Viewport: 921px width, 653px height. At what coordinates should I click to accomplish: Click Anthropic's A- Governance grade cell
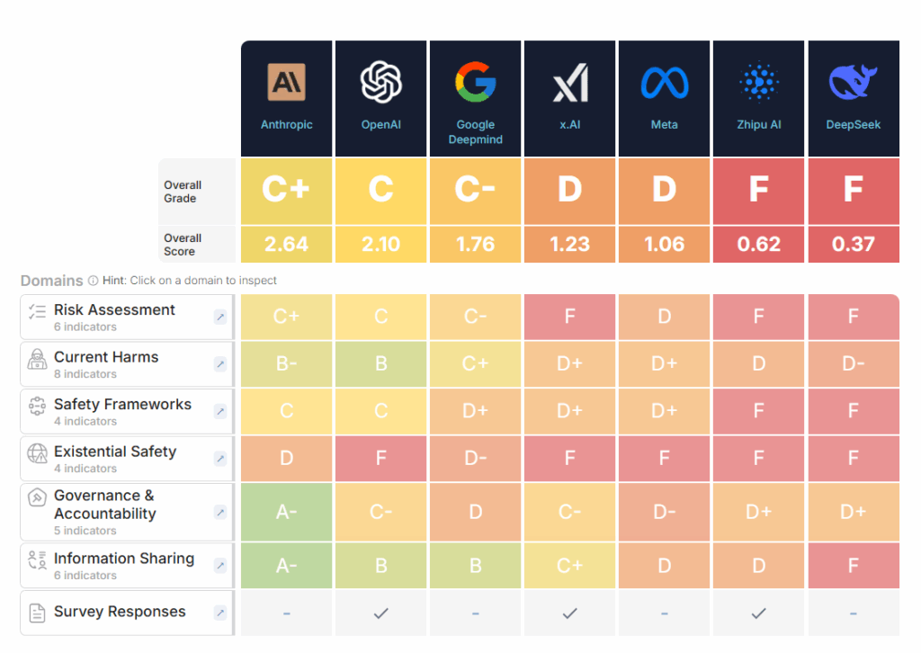(287, 512)
